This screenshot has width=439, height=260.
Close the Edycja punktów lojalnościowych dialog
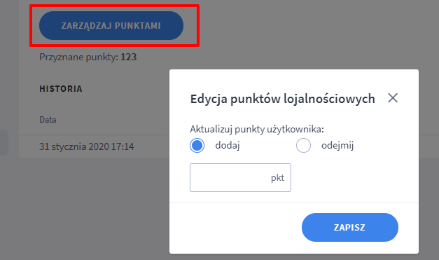(x=393, y=98)
